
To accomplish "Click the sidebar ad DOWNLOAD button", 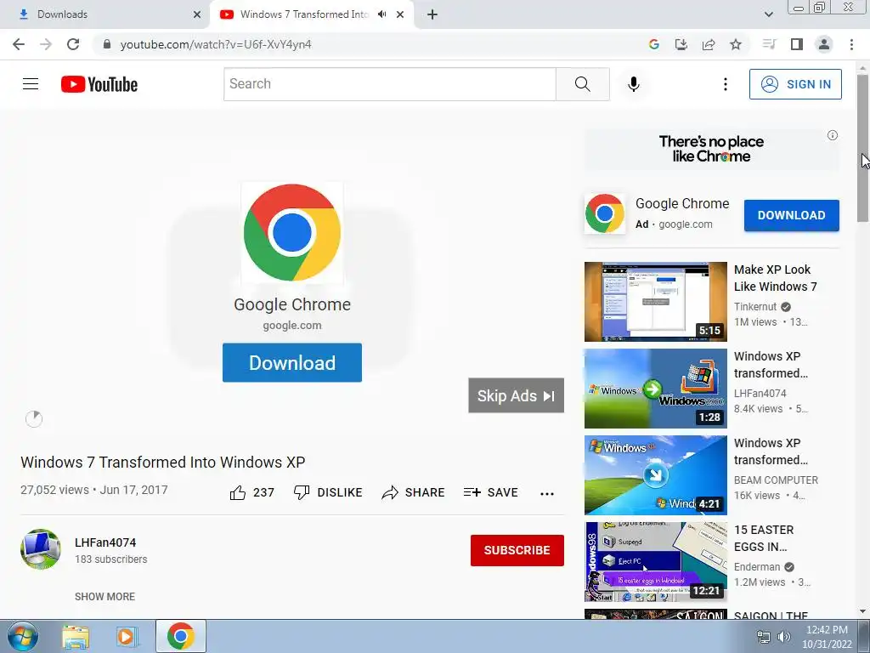I will pyautogui.click(x=791, y=215).
